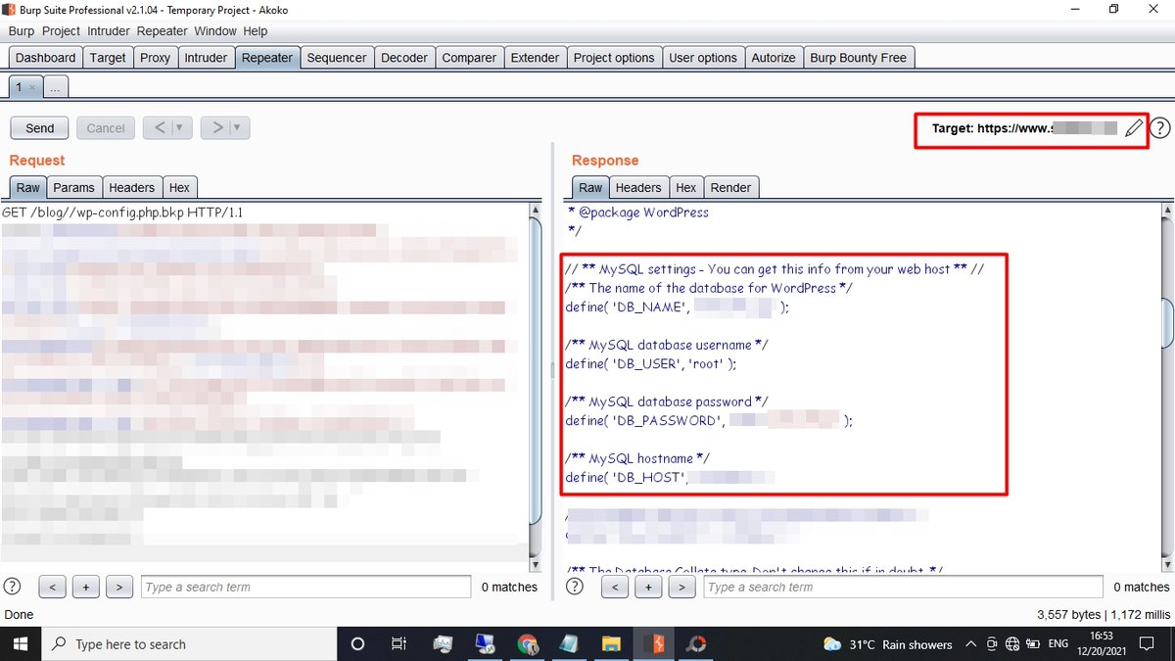Open the Burp menu
The height and width of the screenshot is (661, 1175).
pyautogui.click(x=22, y=31)
